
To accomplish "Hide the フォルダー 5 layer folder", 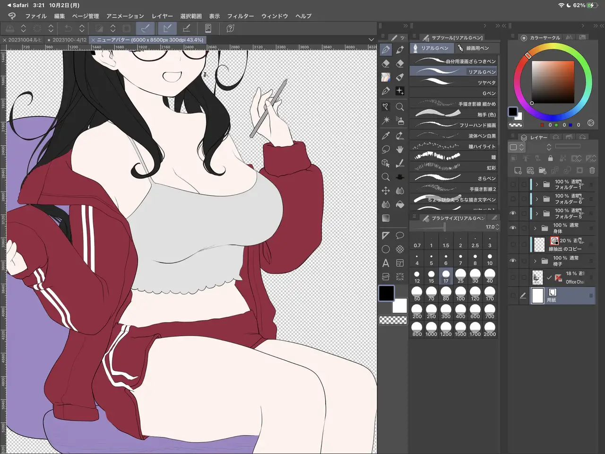I will pyautogui.click(x=513, y=213).
